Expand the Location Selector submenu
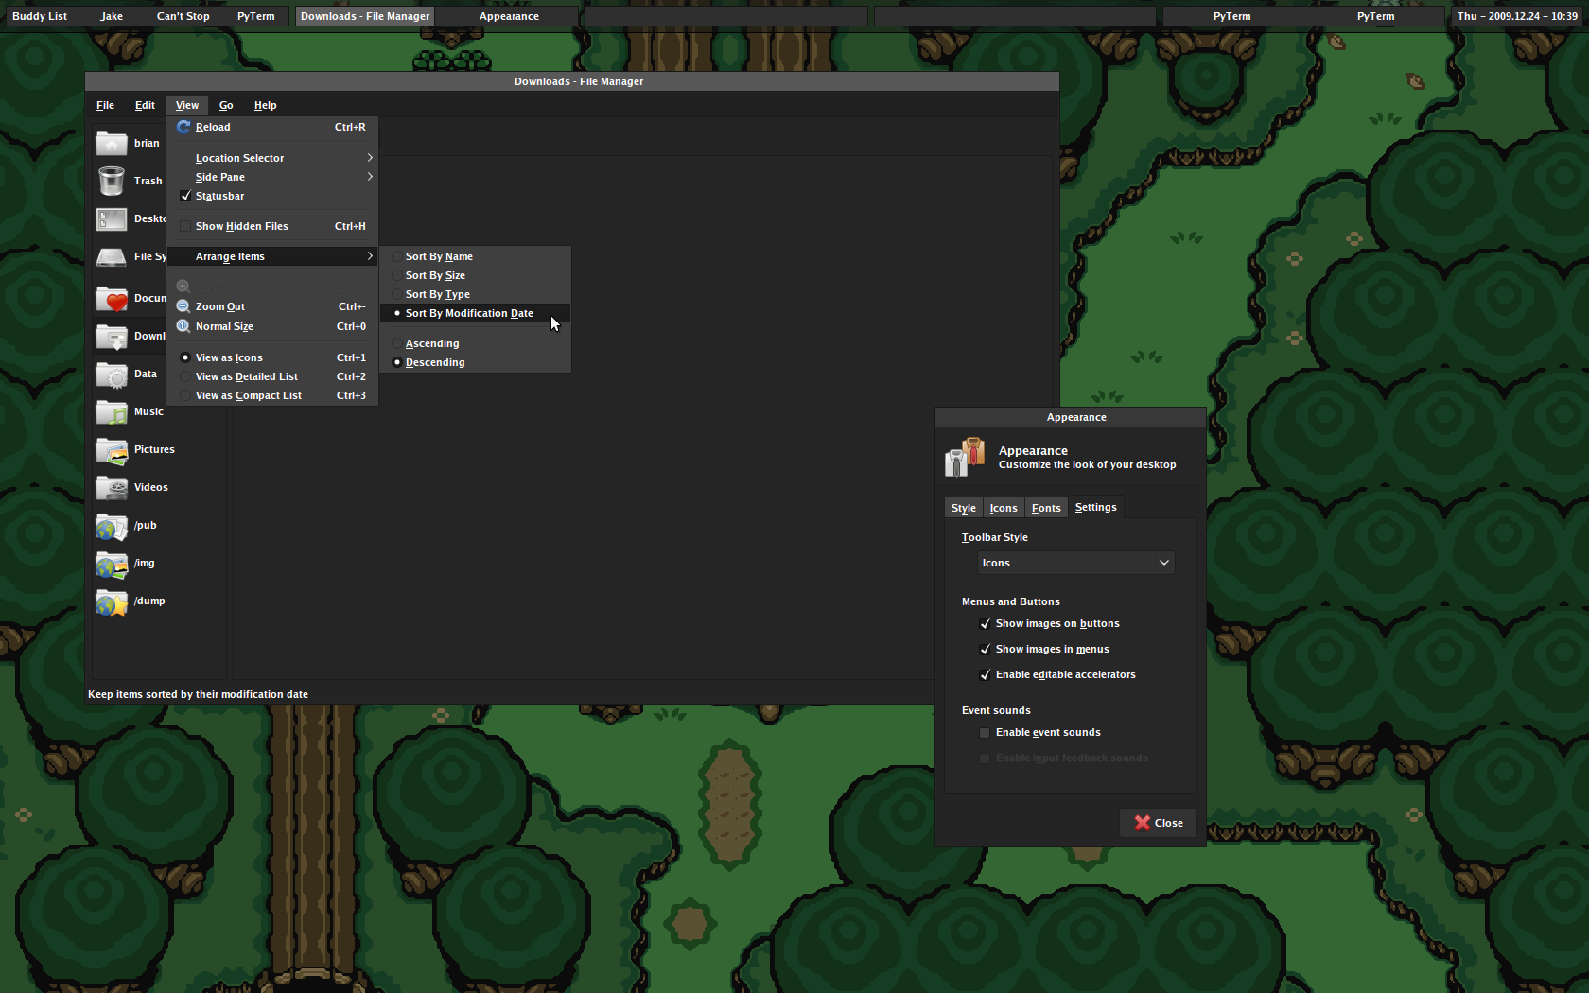 (272, 158)
